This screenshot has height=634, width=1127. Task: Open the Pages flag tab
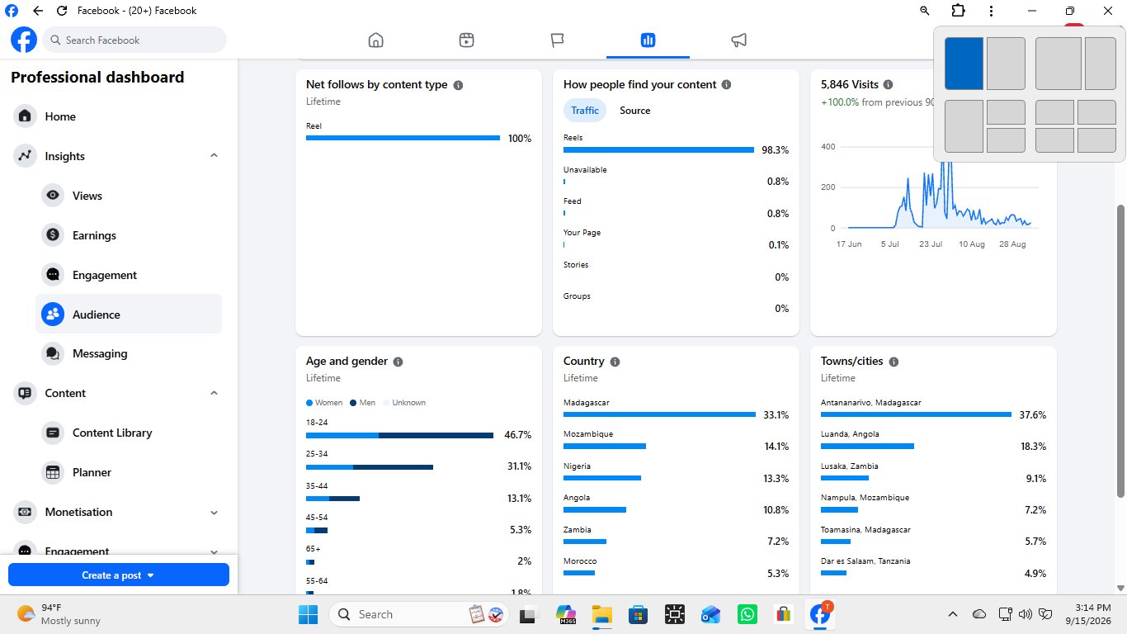[x=557, y=40]
